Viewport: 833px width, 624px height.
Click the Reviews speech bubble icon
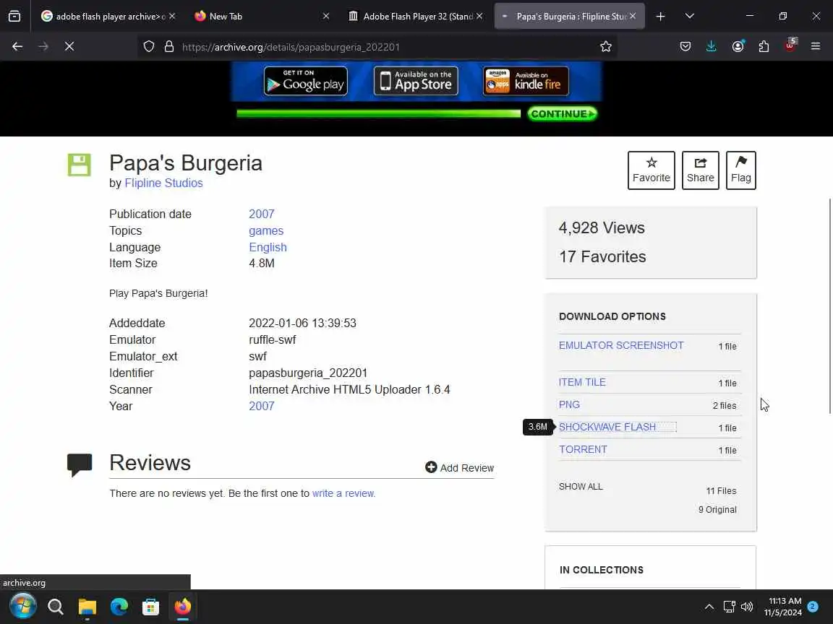tap(79, 465)
